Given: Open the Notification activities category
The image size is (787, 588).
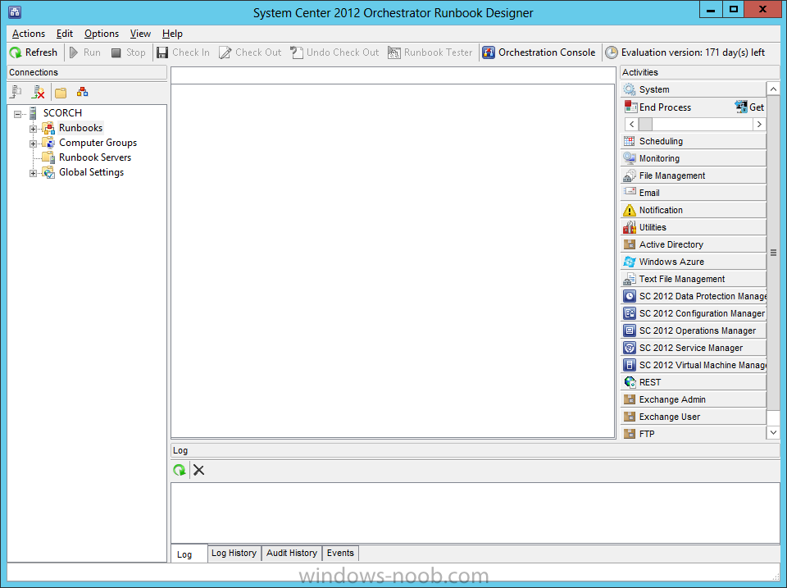Looking at the screenshot, I should tap(694, 210).
